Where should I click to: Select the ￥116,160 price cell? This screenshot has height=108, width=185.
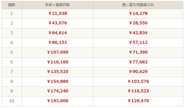point(58,62)
